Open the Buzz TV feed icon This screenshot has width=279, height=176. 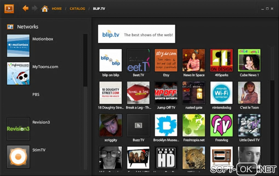point(138,125)
